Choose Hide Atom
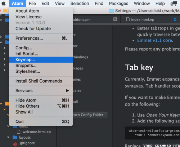The height and width of the screenshot is (147, 180). 41,100
